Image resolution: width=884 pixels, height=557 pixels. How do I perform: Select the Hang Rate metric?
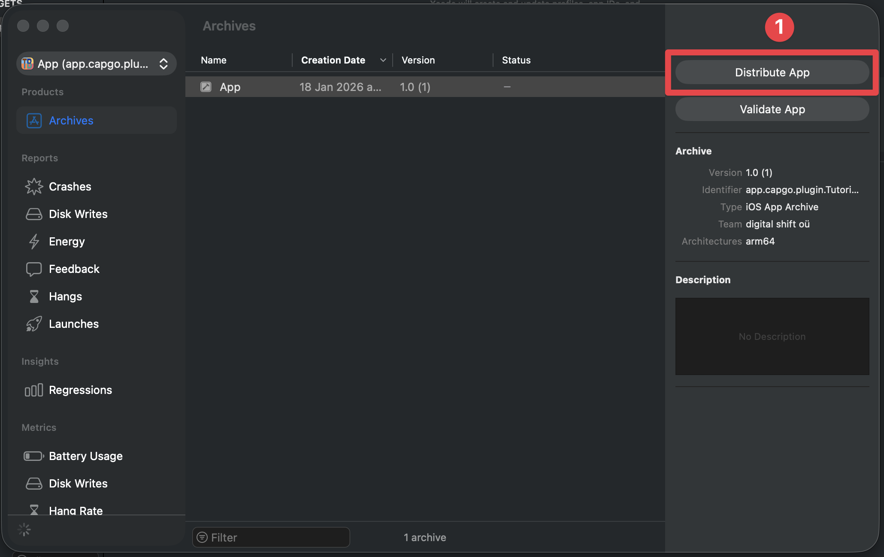point(76,510)
